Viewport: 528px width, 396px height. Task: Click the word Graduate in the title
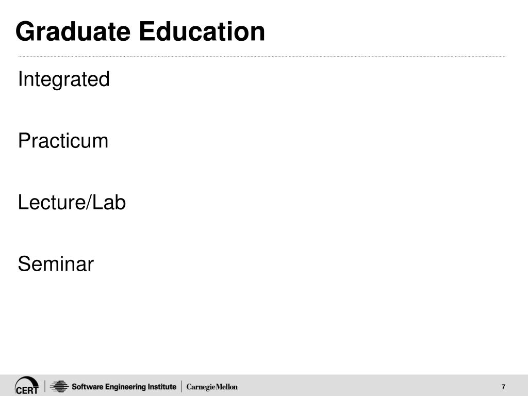pyautogui.click(x=73, y=31)
